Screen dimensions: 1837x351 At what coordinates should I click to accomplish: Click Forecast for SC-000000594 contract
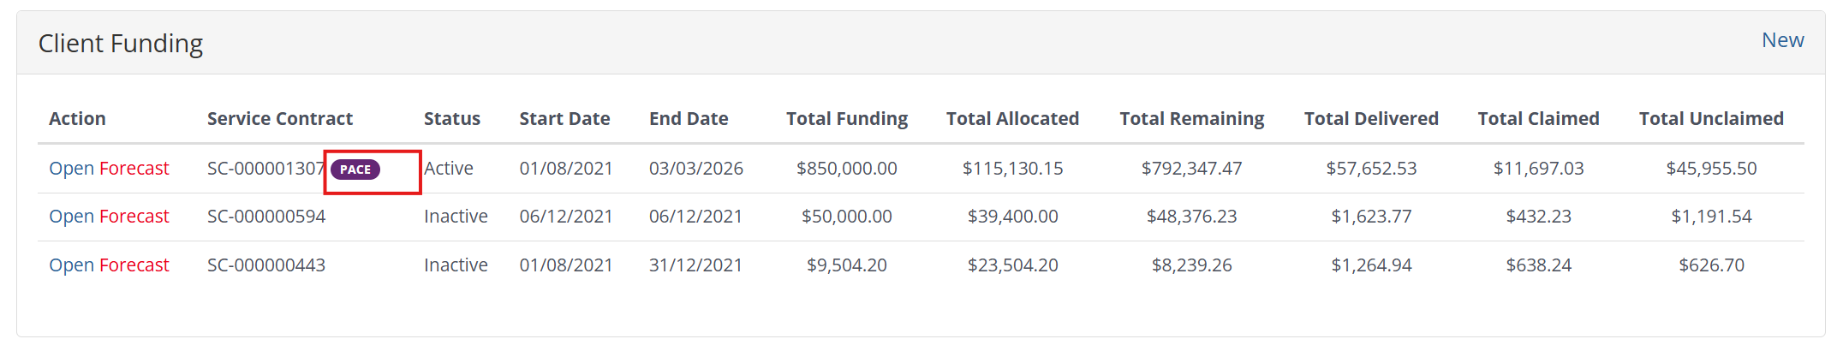tap(134, 217)
